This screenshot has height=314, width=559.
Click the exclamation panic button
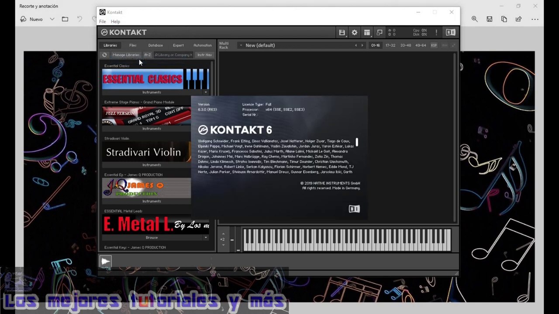tap(436, 32)
